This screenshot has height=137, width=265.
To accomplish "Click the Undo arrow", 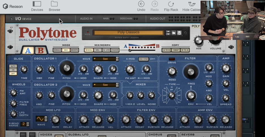I will coord(141,6).
